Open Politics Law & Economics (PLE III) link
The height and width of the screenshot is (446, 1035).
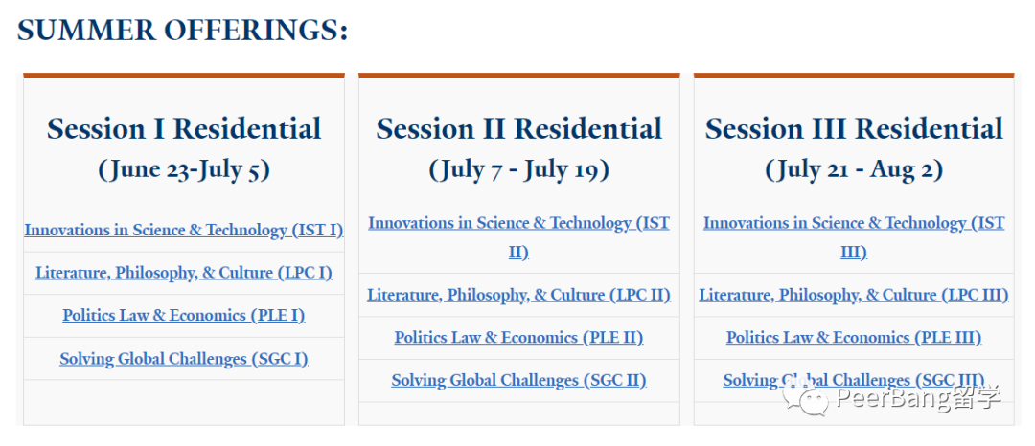(x=854, y=337)
